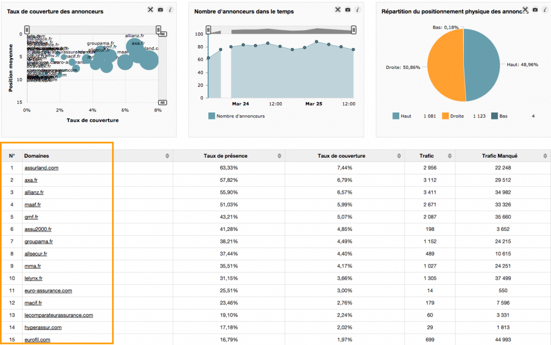Sort table by the Trafic column arrows

pyautogui.click(x=449, y=156)
